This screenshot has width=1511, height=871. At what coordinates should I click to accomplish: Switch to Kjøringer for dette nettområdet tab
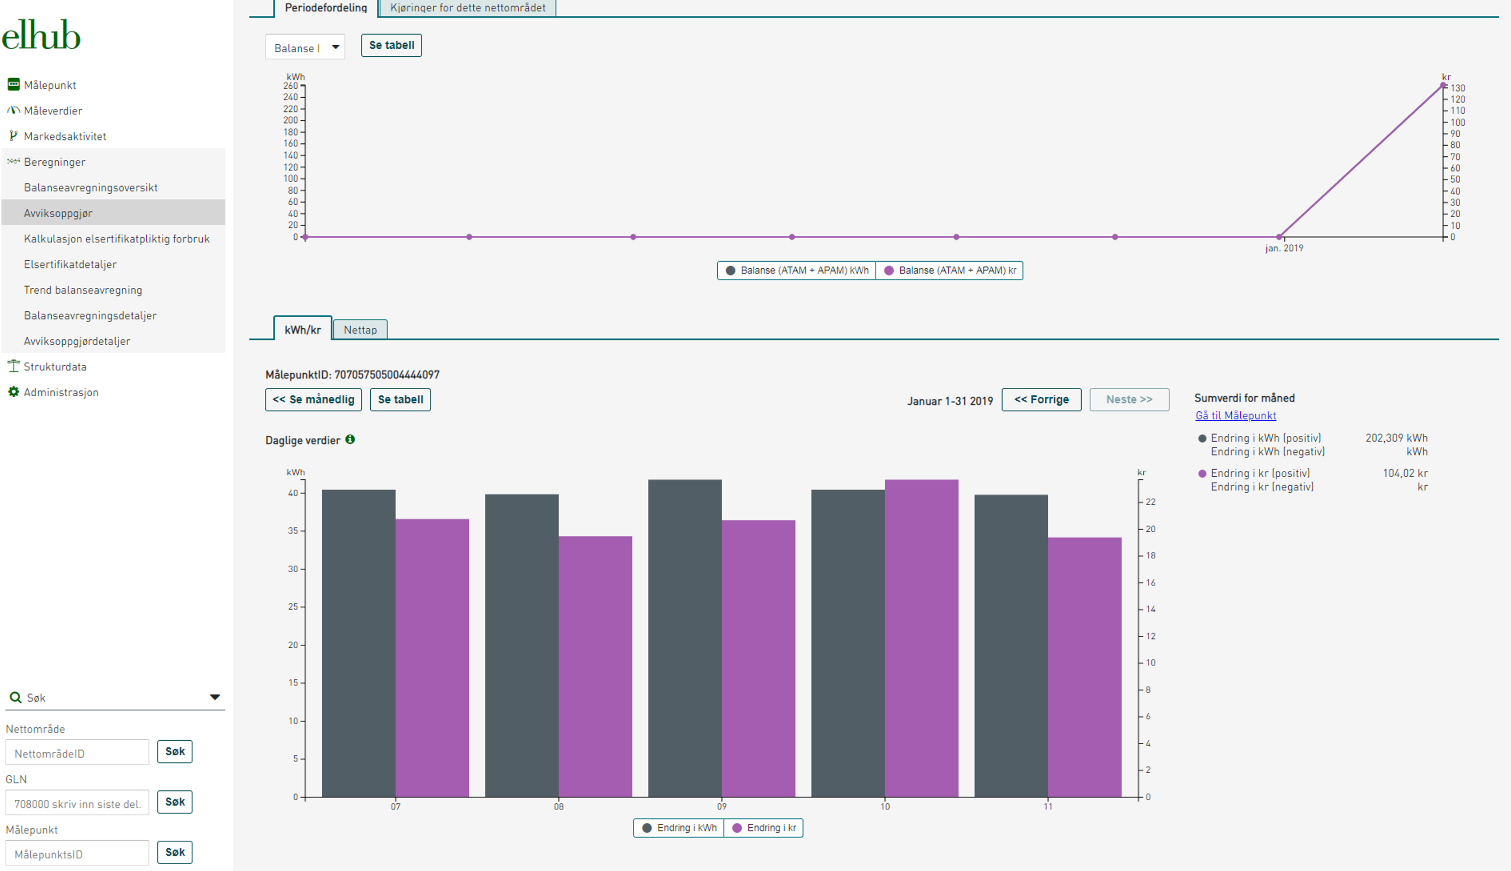(x=467, y=8)
